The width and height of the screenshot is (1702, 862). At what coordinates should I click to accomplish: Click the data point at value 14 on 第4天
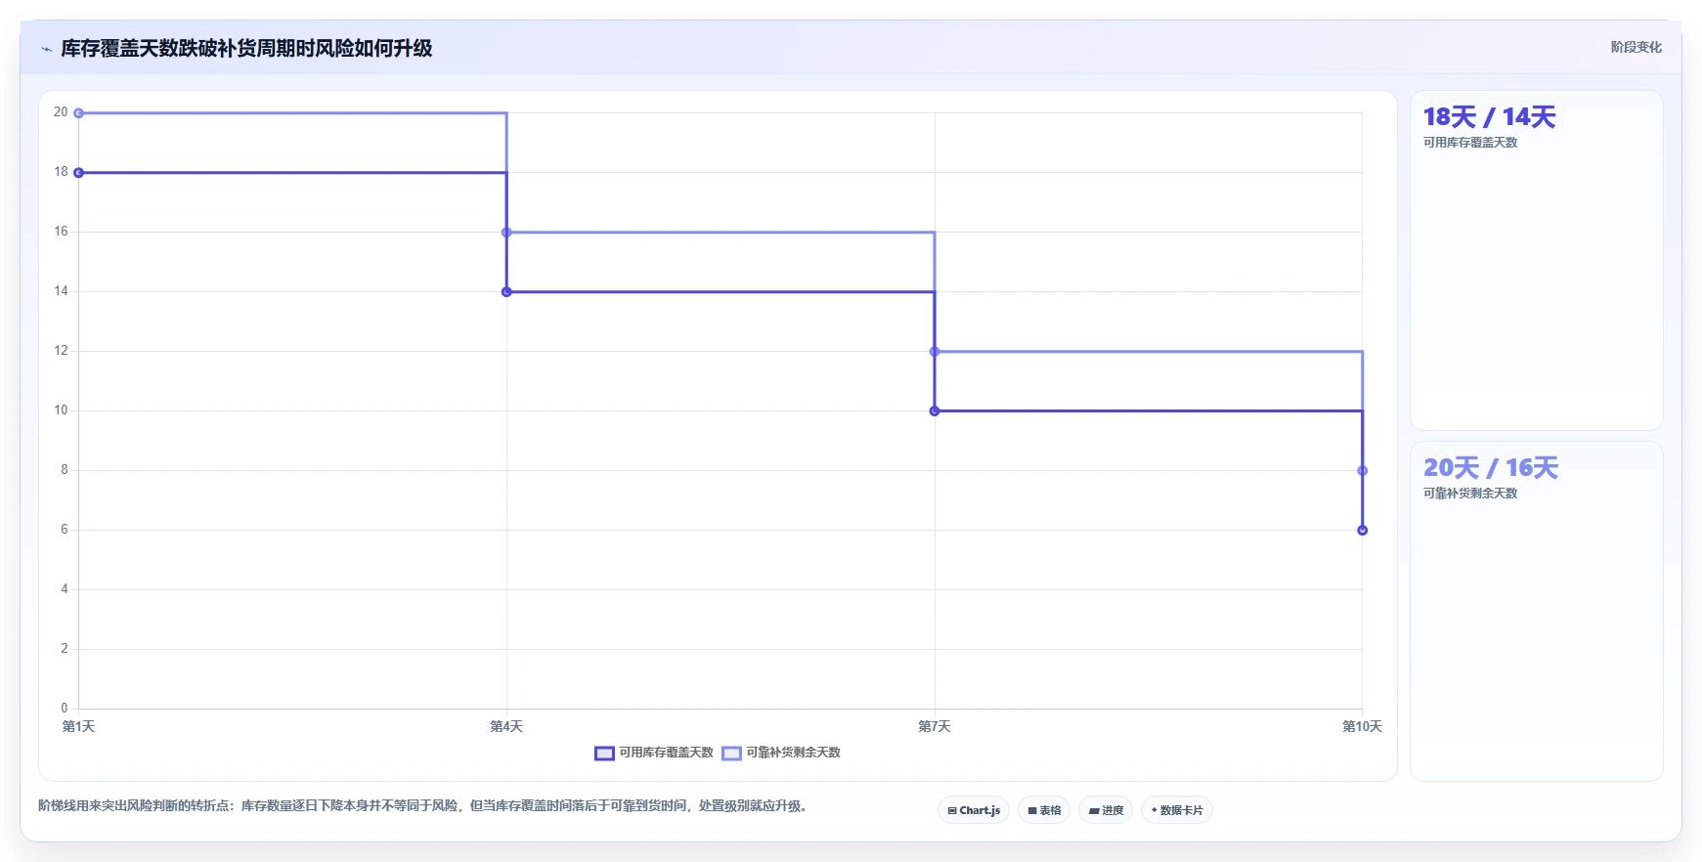tap(506, 292)
